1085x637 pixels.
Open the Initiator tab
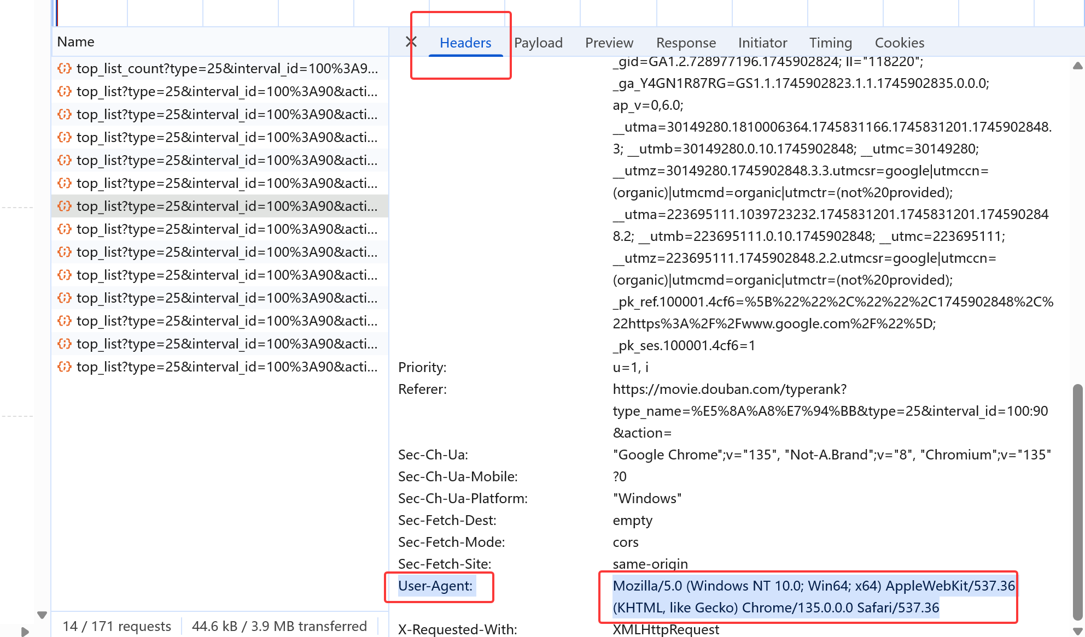[762, 43]
